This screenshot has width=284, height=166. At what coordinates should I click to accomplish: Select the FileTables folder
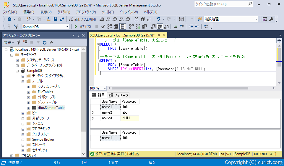45,92
